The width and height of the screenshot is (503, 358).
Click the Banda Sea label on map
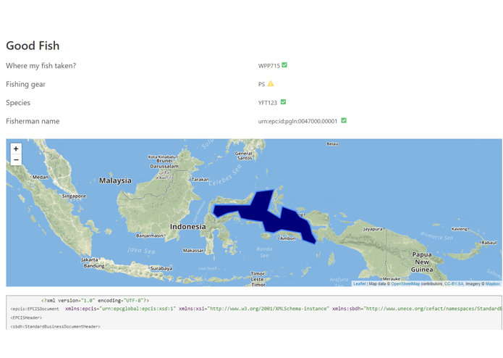click(x=264, y=252)
